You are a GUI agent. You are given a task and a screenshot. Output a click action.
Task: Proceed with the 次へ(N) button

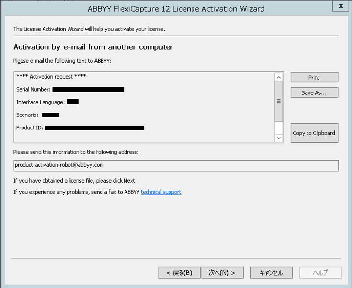point(222,273)
